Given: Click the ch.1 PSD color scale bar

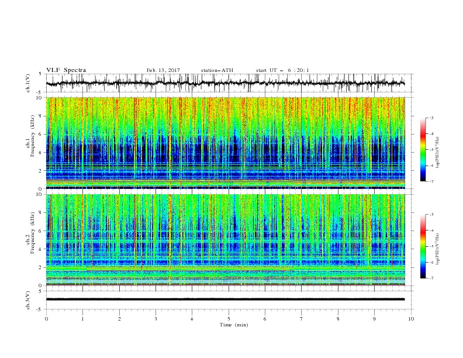Looking at the screenshot, I should click(x=423, y=150).
